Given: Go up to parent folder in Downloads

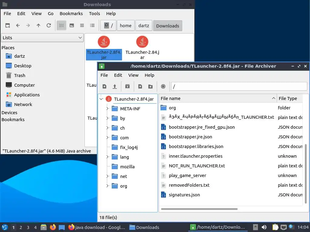Looking at the screenshot, I should [x=38, y=25].
